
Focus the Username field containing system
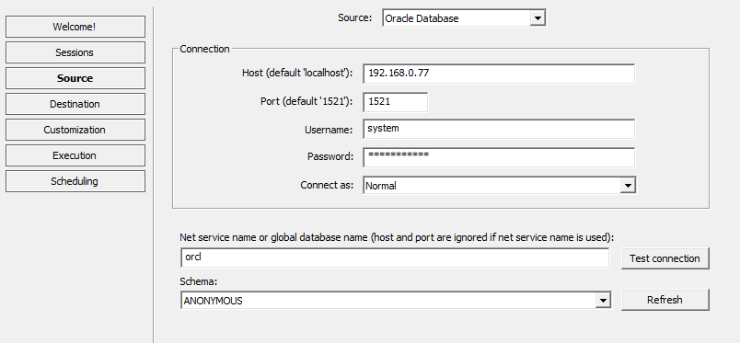[499, 129]
